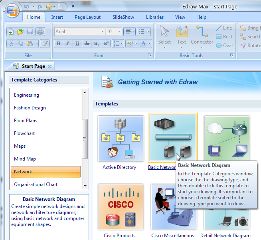Click the Copy icon

20,44
